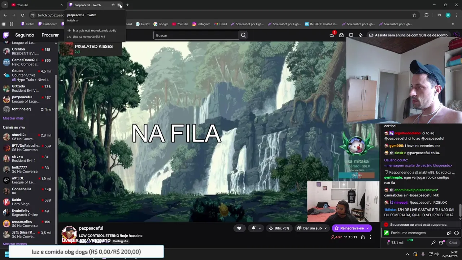Open the taskbar volume icon

pyautogui.click(x=436, y=254)
